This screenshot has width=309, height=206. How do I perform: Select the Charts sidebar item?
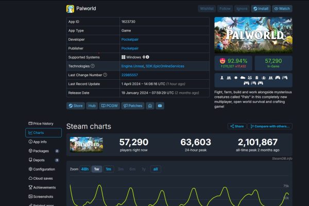coord(43,133)
